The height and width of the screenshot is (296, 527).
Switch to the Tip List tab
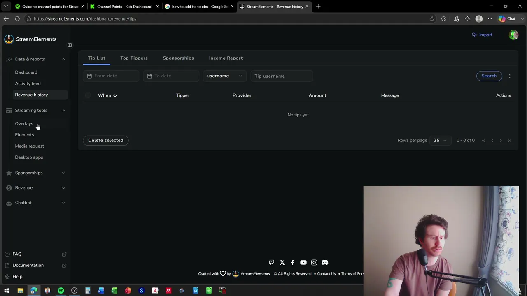[96, 58]
